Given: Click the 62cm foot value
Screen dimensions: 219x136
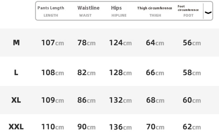Looking at the screenshot, I should (x=192, y=127).
